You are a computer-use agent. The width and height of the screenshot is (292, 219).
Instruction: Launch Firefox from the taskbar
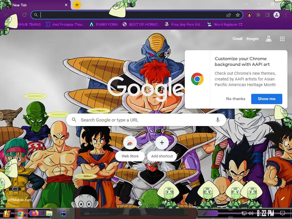coord(35,213)
